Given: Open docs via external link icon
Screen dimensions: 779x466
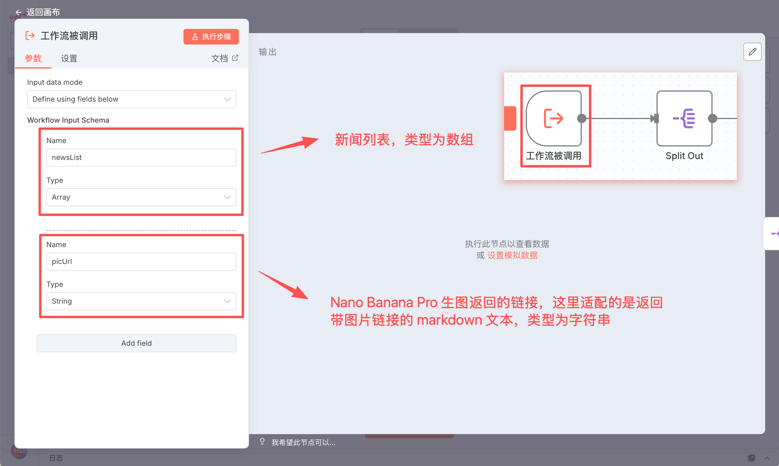Looking at the screenshot, I should 235,58.
